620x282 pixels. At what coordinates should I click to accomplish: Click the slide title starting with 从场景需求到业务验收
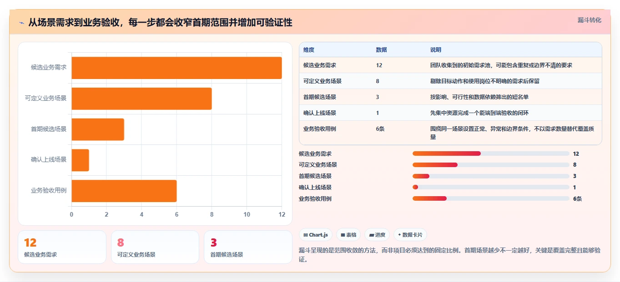[x=160, y=22]
